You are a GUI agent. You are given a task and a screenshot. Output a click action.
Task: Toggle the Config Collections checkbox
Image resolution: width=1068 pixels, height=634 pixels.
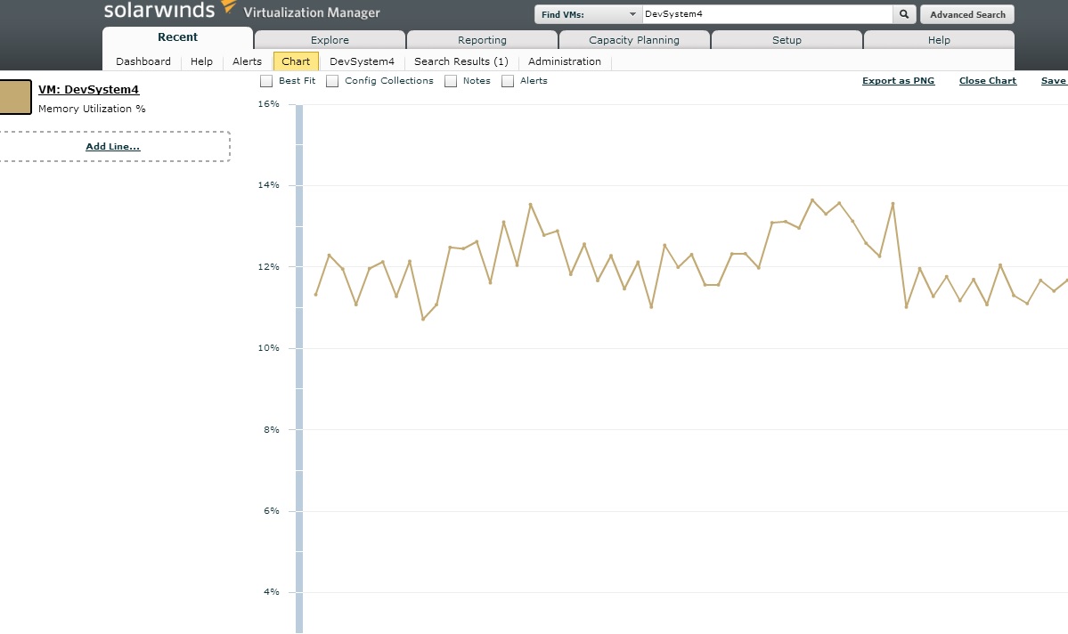(x=332, y=81)
